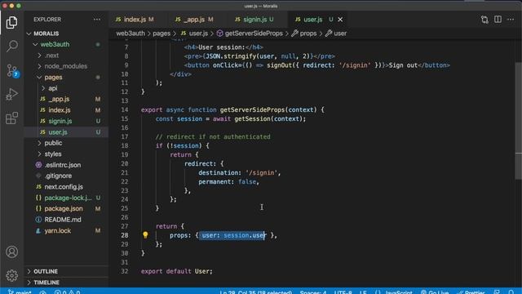Open Run and Debug view
This screenshot has height=294, width=522.
click(x=12, y=95)
